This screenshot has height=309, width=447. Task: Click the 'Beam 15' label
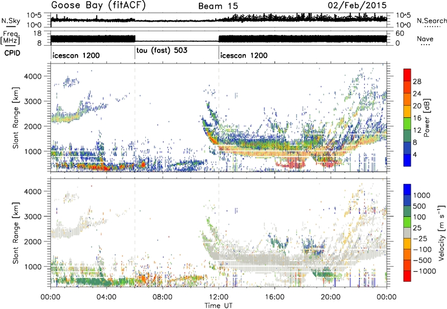[218, 6]
